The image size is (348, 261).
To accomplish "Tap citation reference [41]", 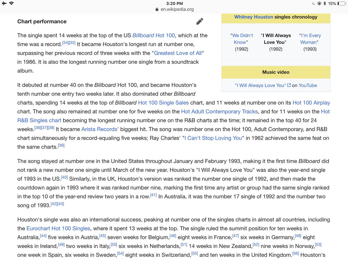I will pyautogui.click(x=153, y=195).
